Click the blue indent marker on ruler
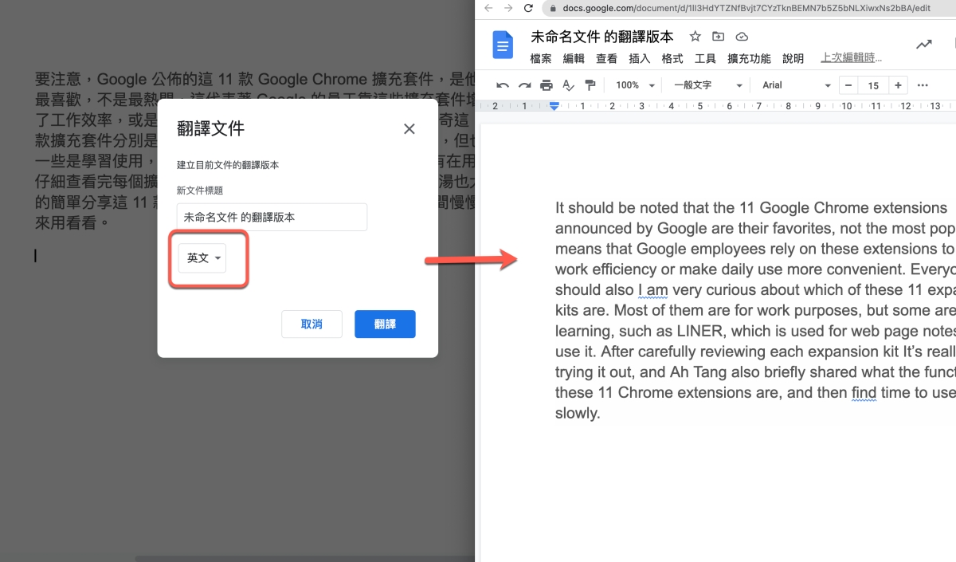This screenshot has height=562, width=956. (x=554, y=106)
